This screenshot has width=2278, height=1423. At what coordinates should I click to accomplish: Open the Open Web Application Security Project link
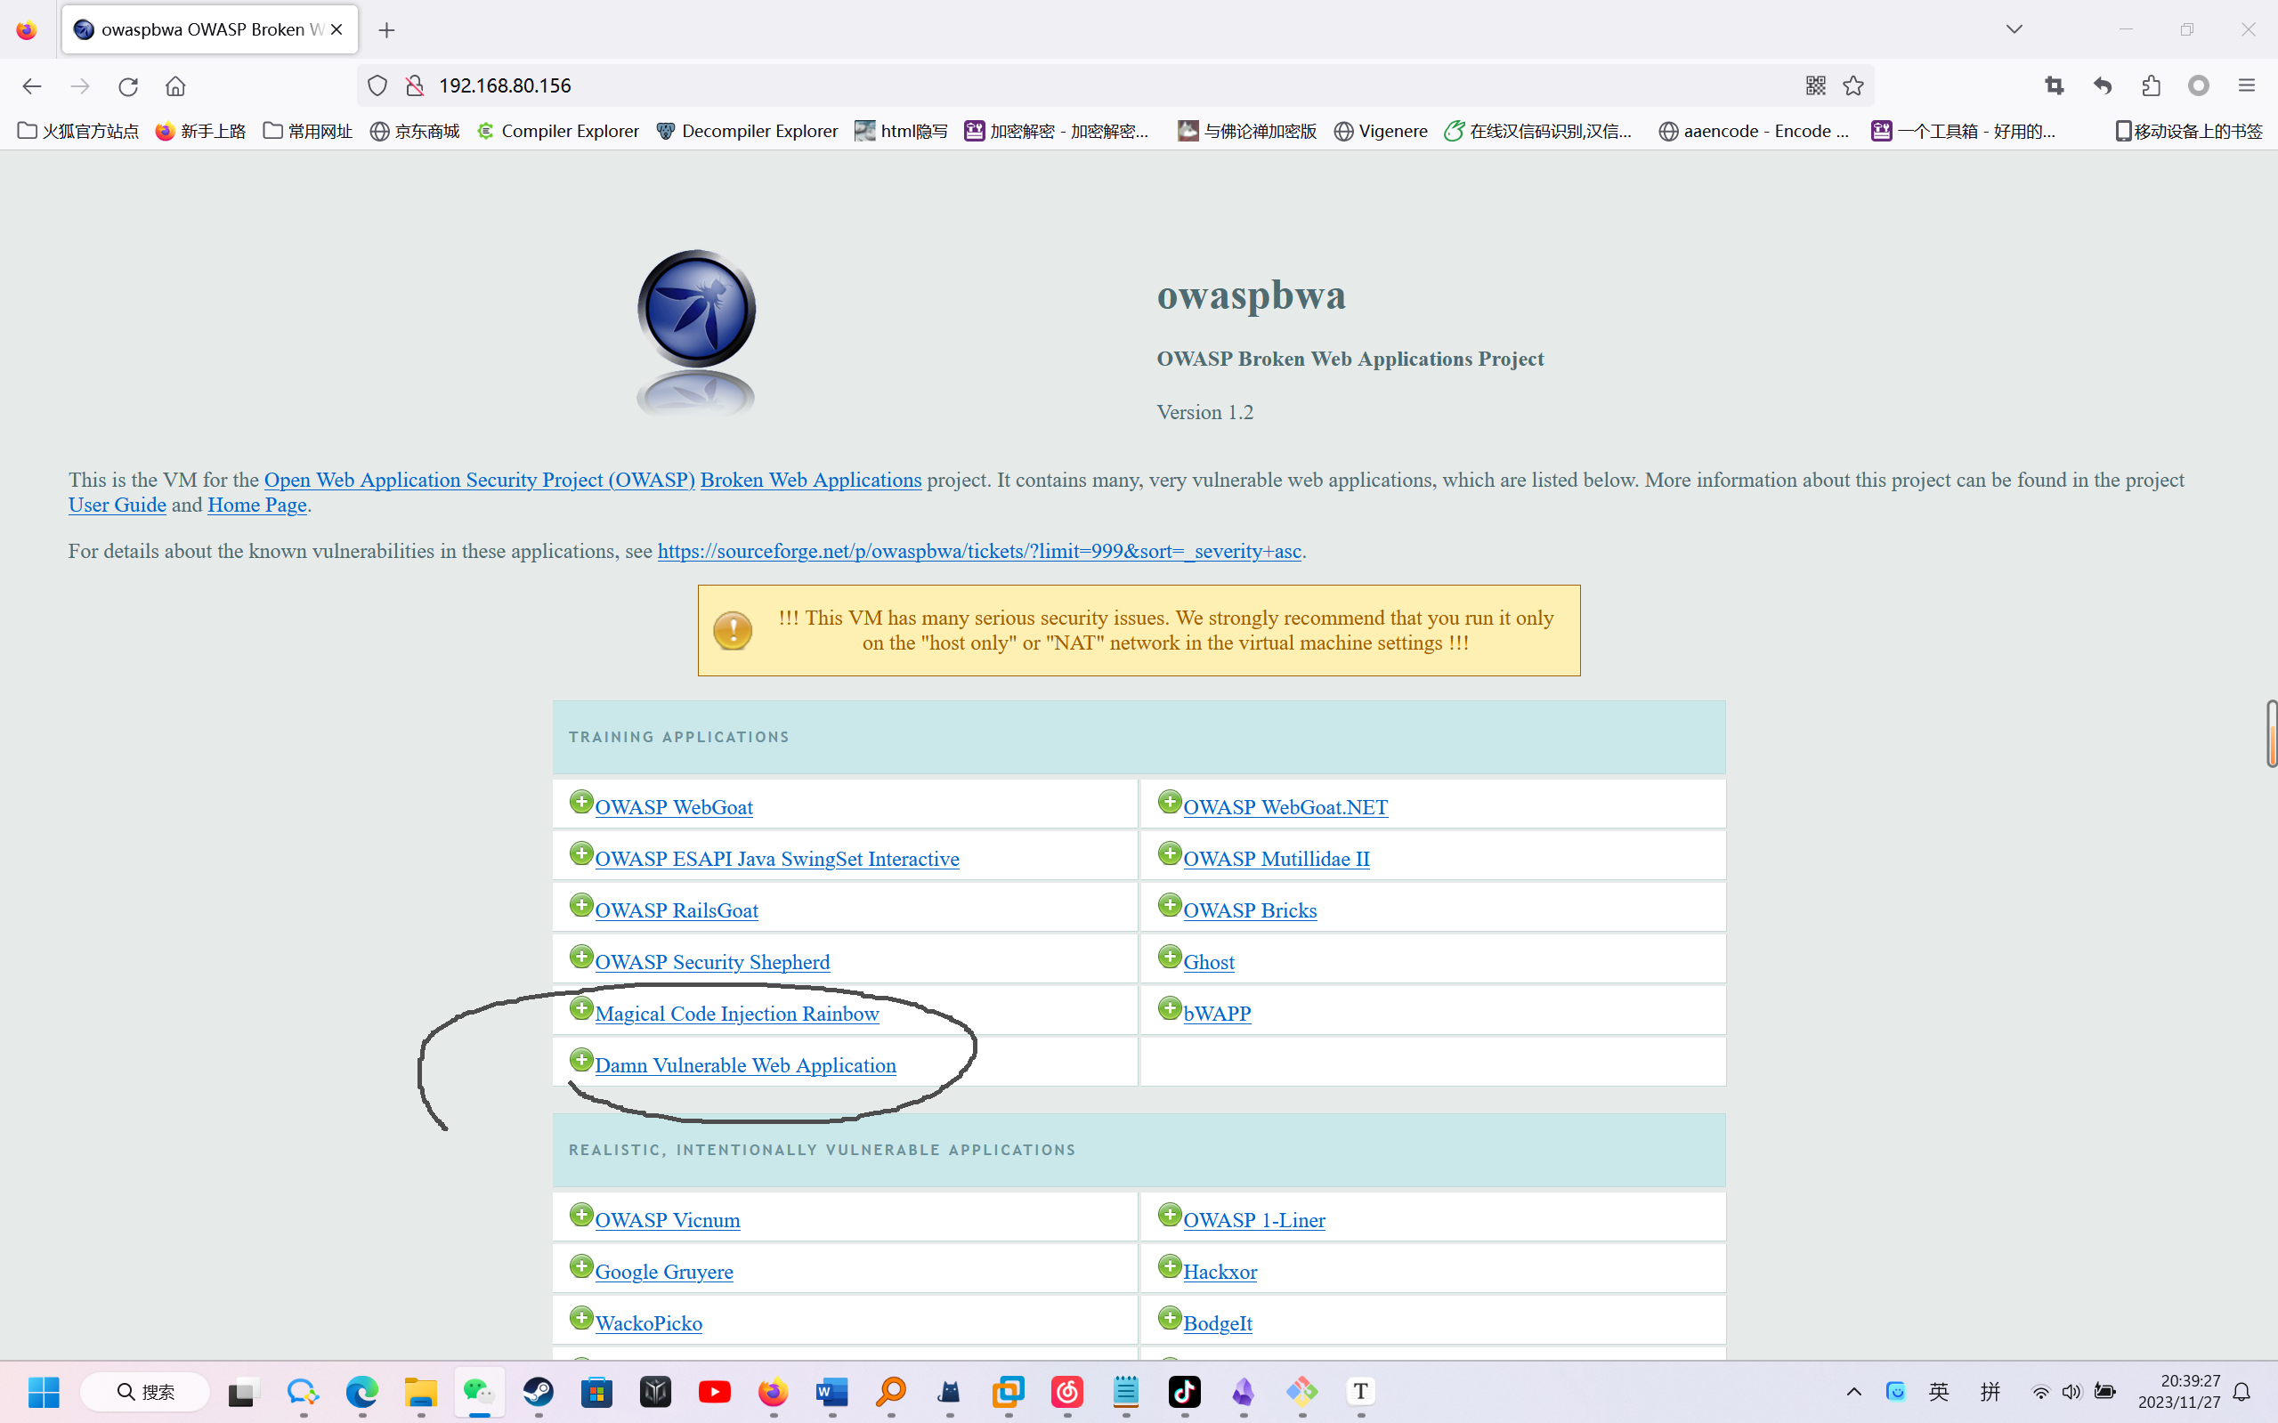point(479,480)
